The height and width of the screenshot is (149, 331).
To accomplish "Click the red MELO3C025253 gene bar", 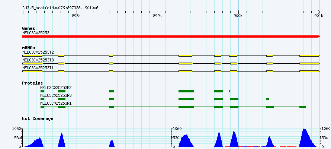I will coord(171,37).
